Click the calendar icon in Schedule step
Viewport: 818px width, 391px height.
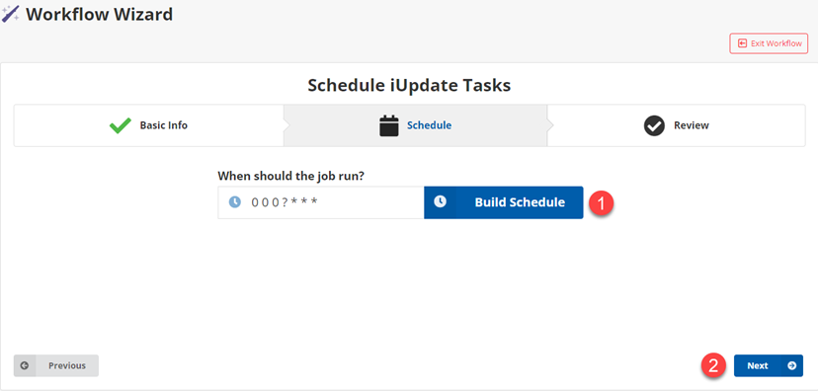point(388,125)
